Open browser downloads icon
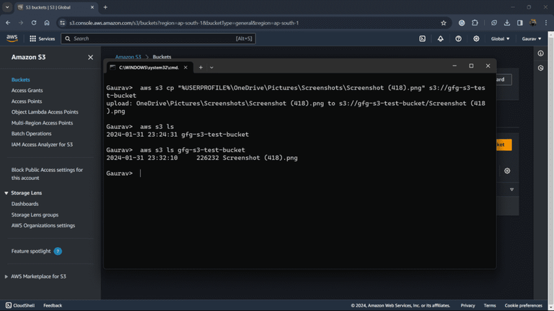 [x=507, y=23]
